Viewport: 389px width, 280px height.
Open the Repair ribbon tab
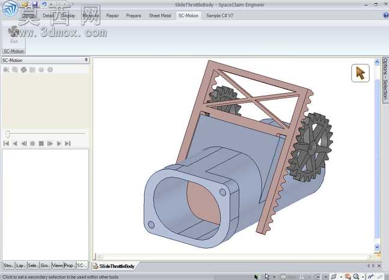[112, 16]
